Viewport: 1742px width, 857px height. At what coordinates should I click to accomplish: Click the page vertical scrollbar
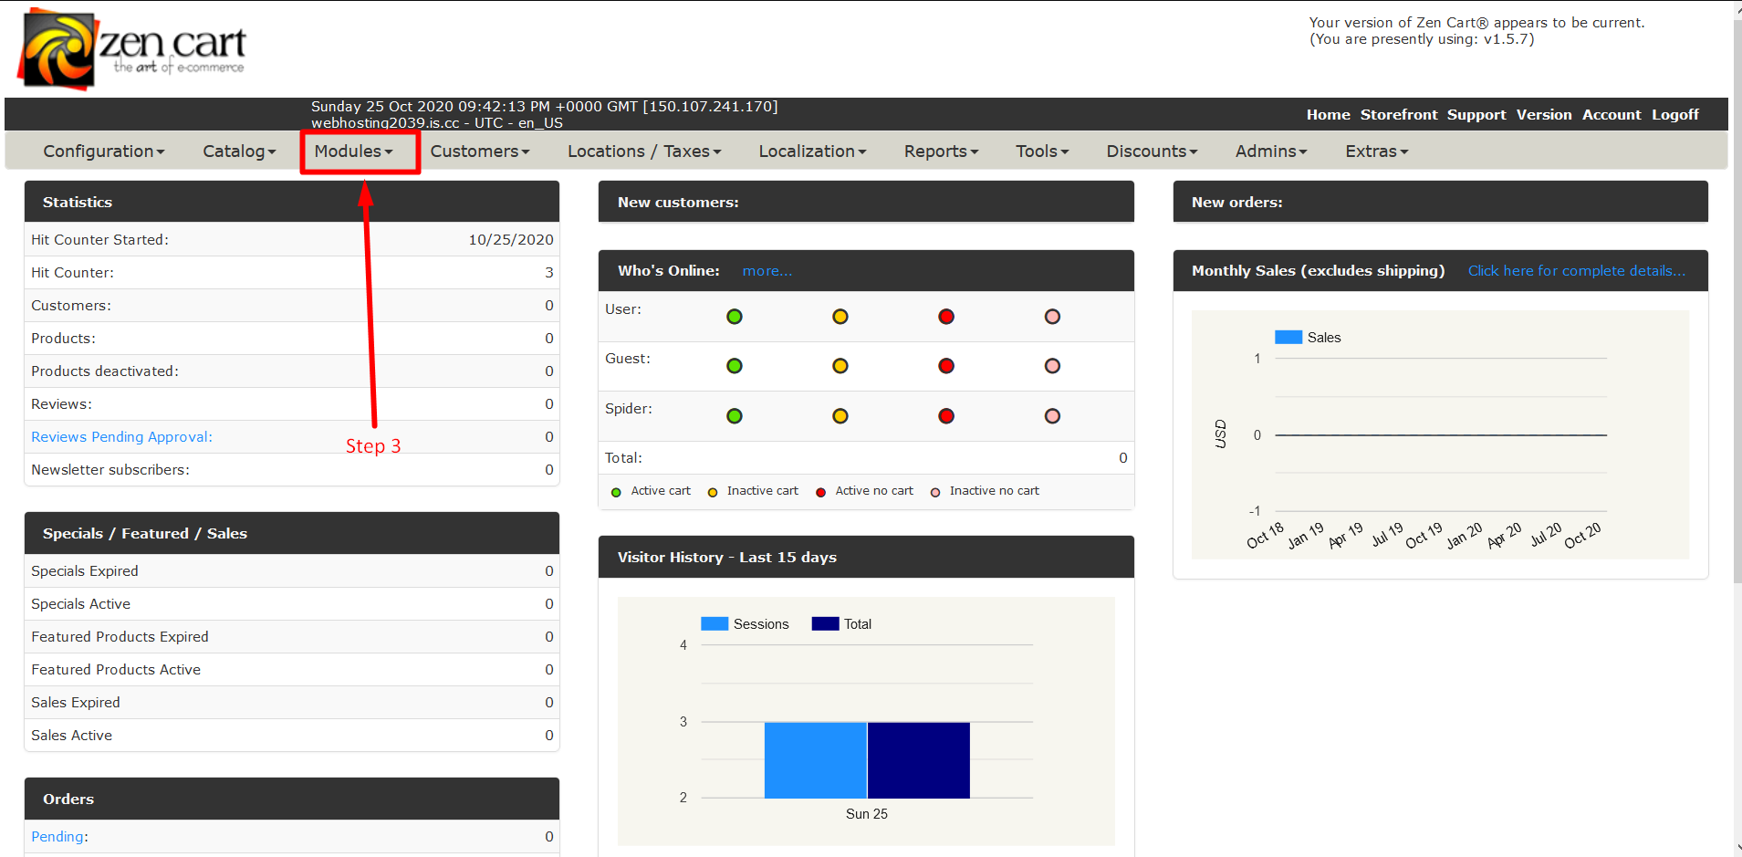coord(1737,301)
